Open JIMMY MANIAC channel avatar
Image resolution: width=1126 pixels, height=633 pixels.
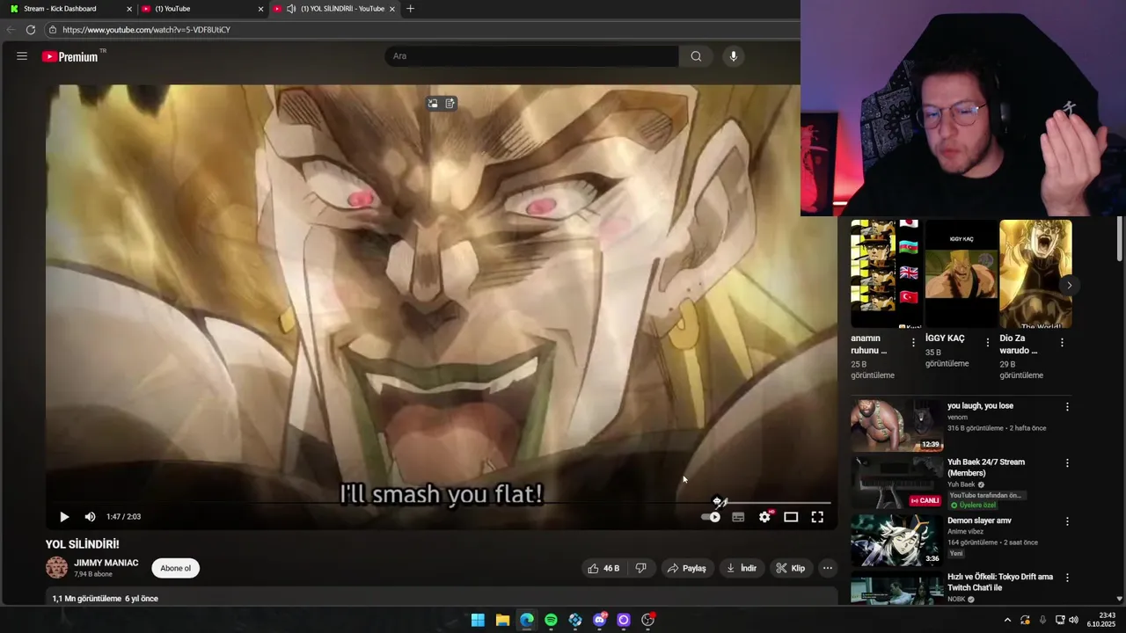tap(56, 568)
